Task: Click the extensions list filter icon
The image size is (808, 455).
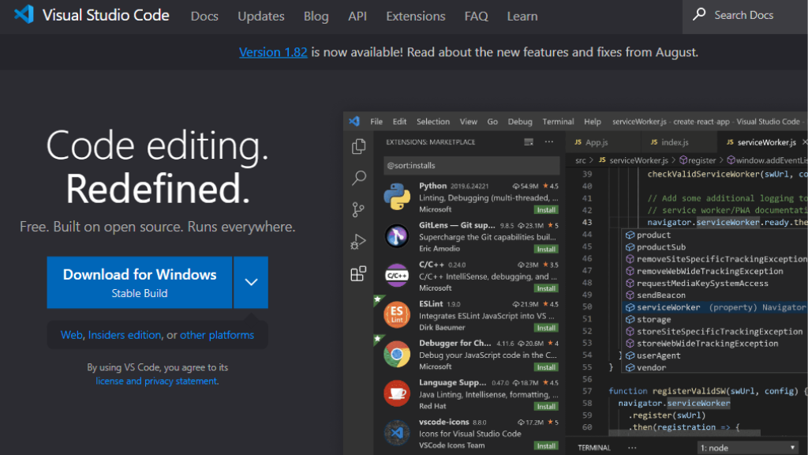Action: pos(529,142)
